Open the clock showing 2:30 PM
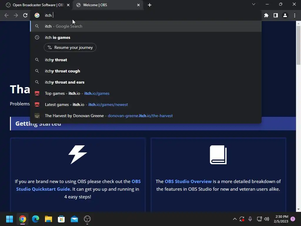Image resolution: width=301 pixels, height=226 pixels. click(x=281, y=219)
